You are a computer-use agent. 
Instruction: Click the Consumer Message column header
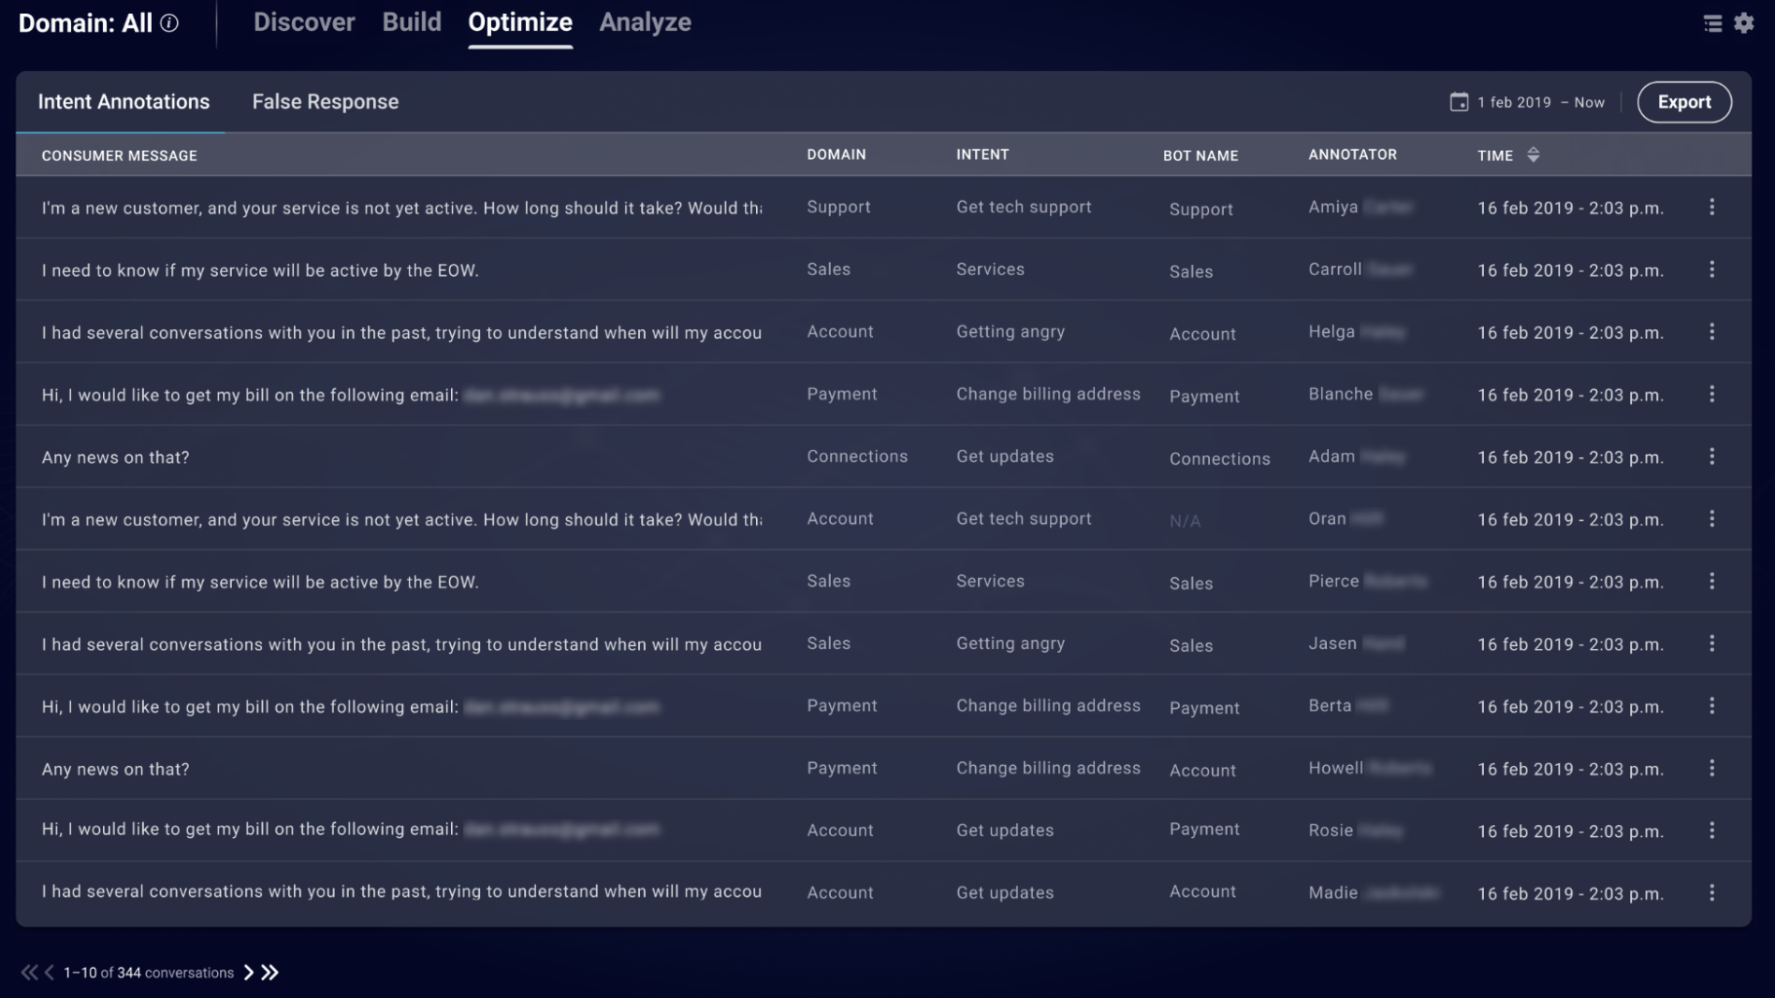tap(119, 156)
